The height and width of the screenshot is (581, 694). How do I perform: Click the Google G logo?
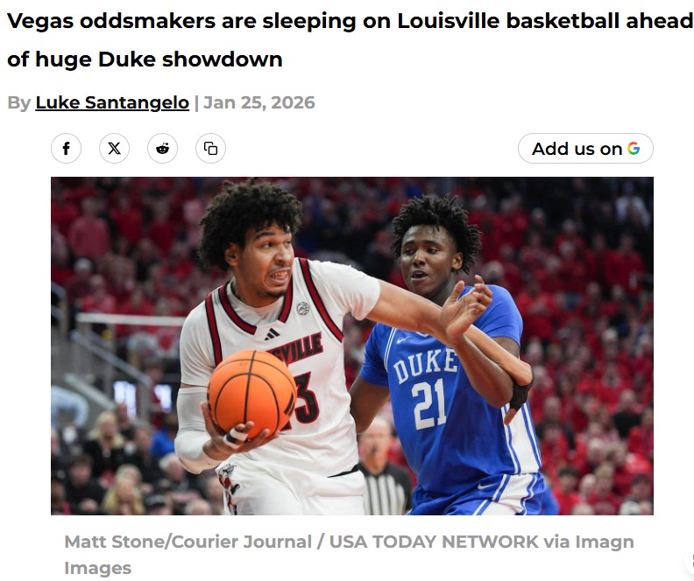(x=634, y=149)
